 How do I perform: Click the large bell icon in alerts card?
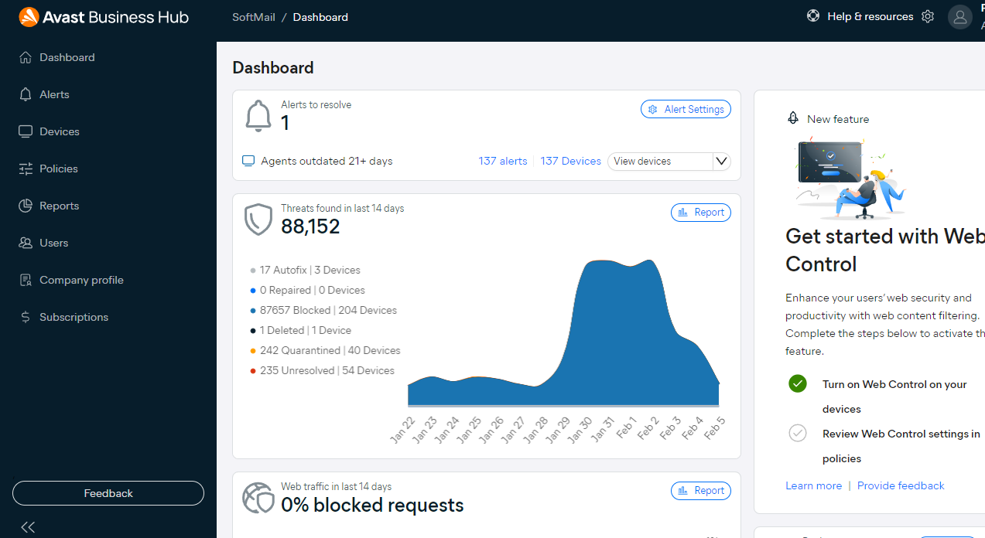coord(258,116)
